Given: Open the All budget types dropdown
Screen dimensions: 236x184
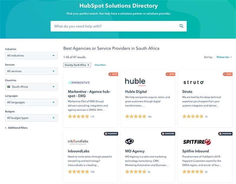Looking at the screenshot, I should (x=31, y=118).
